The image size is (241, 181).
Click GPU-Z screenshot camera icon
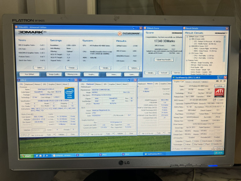click(217, 81)
